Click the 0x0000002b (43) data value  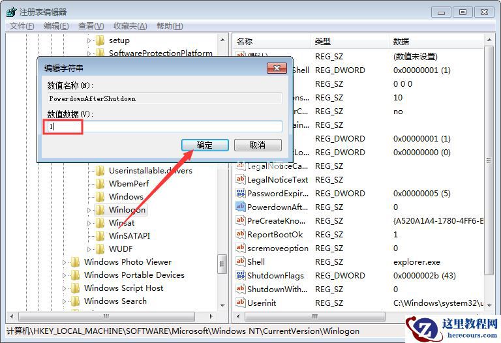425,275
